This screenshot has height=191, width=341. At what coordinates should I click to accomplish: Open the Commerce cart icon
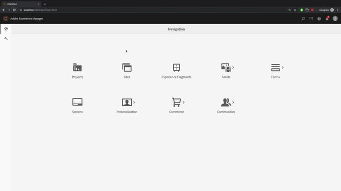(x=176, y=102)
